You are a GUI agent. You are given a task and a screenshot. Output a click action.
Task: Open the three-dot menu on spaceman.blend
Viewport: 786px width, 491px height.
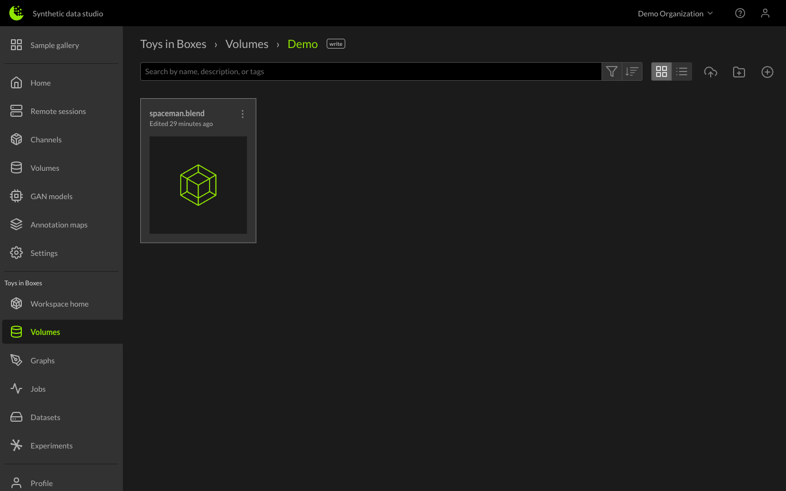[x=242, y=114]
